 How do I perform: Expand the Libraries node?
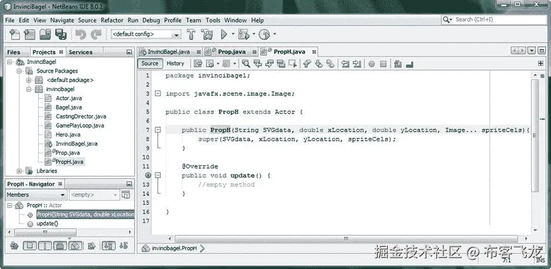[19, 171]
